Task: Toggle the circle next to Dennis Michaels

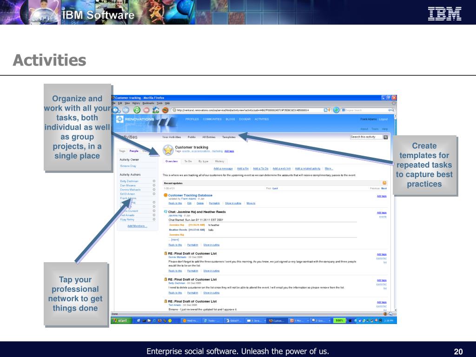Action: coord(154,190)
